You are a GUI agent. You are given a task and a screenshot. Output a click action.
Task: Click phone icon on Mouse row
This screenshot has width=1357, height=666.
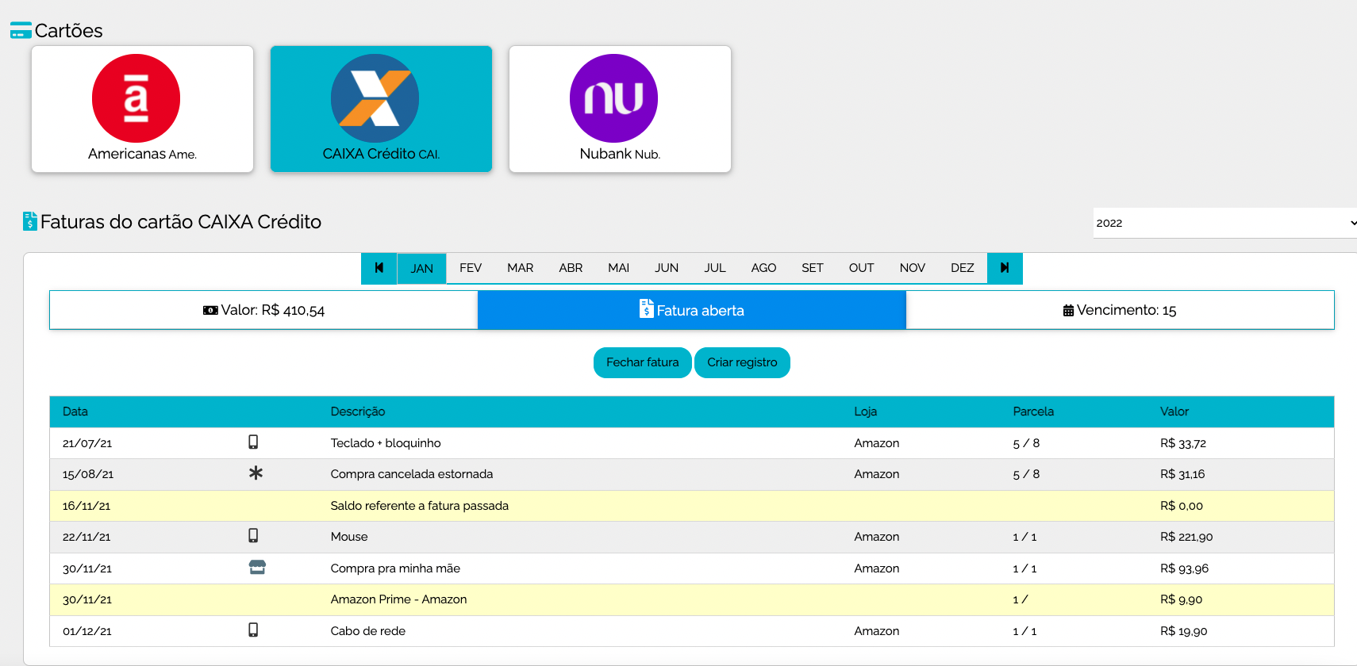click(x=253, y=536)
